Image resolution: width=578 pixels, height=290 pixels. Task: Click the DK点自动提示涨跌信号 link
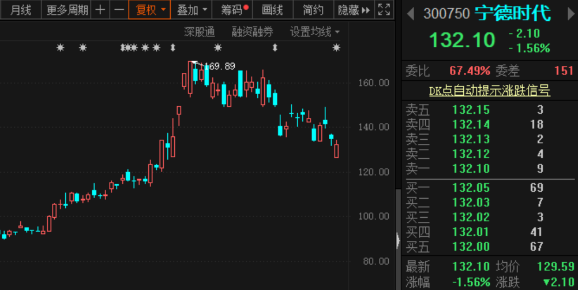coord(489,91)
